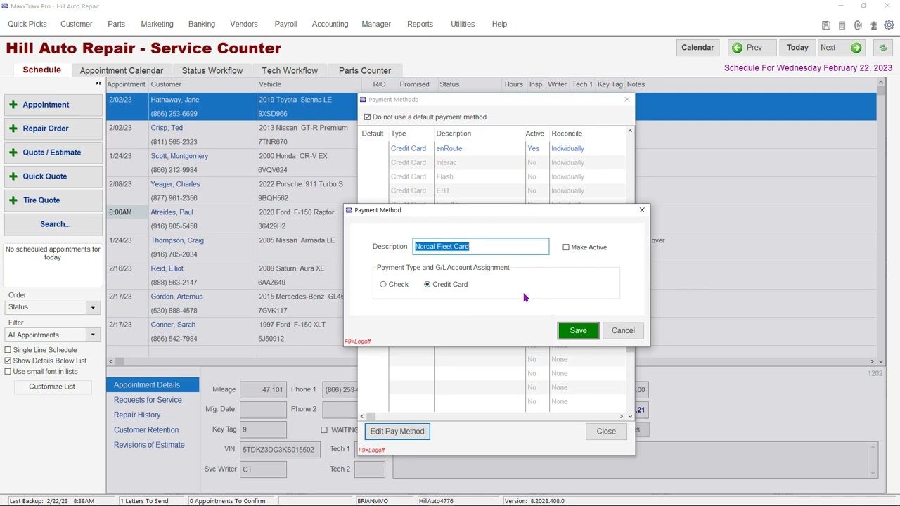Open the Marketing menu
Screen dimensions: 900x506
pos(157,24)
